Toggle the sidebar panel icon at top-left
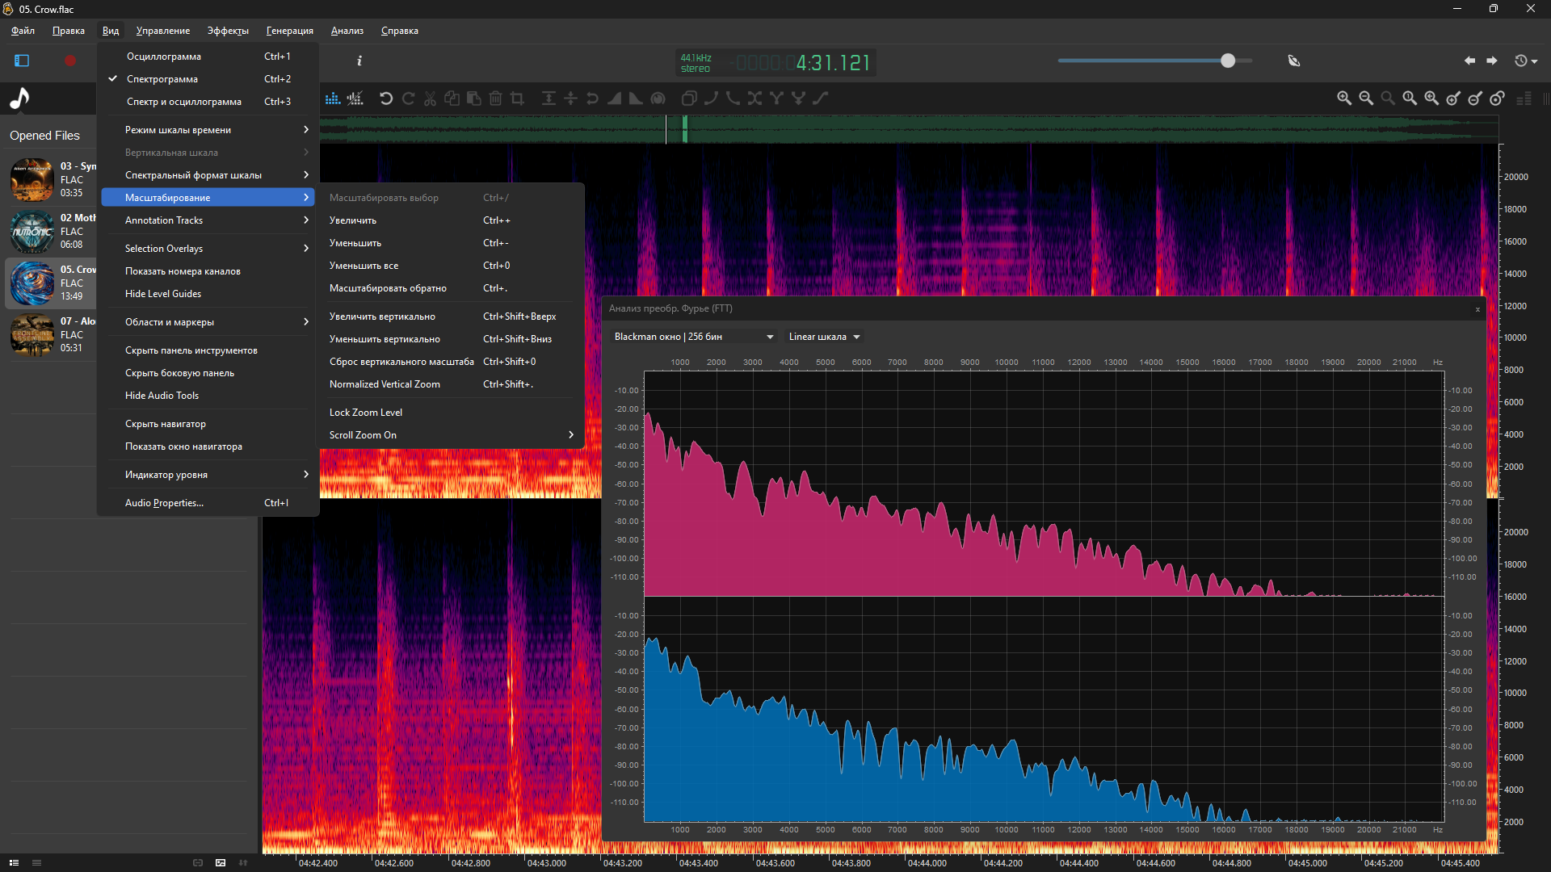This screenshot has width=1551, height=872. [22, 61]
